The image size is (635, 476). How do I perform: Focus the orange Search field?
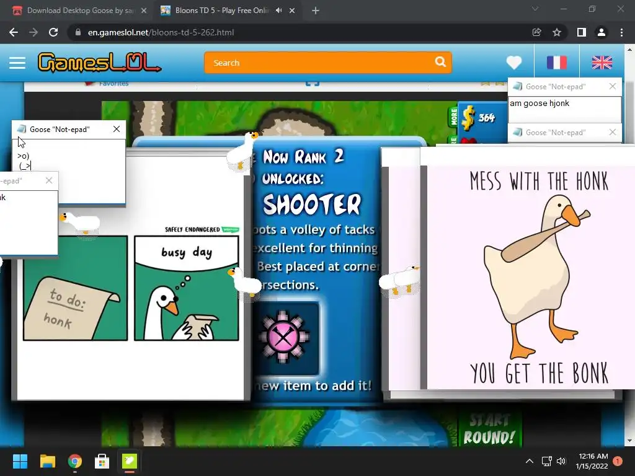coord(328,63)
